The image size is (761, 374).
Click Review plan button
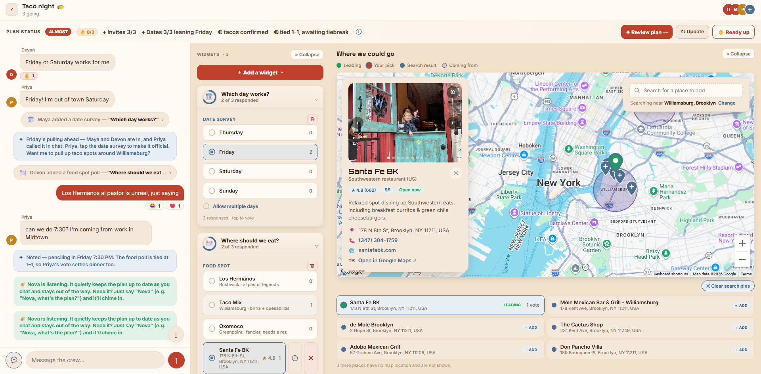click(x=646, y=32)
